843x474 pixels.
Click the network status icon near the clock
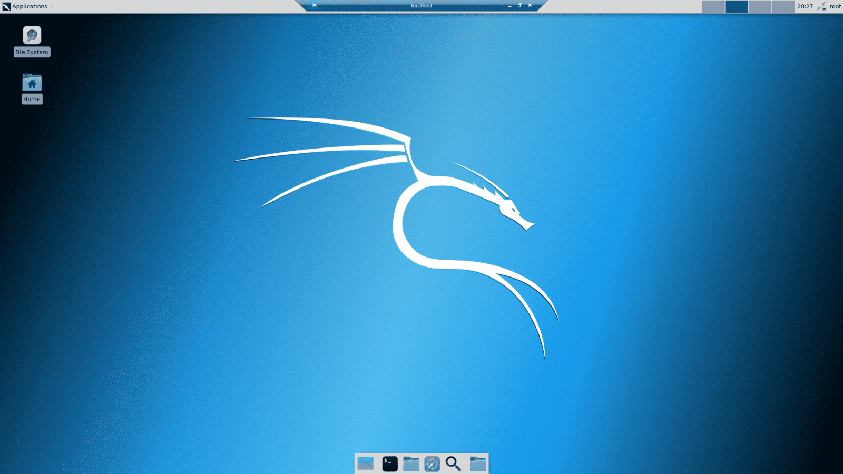point(820,6)
